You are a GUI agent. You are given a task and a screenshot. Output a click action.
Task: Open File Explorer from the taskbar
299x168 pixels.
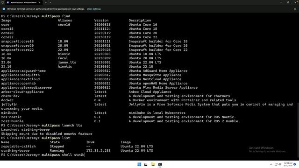pyautogui.click(x=153, y=164)
